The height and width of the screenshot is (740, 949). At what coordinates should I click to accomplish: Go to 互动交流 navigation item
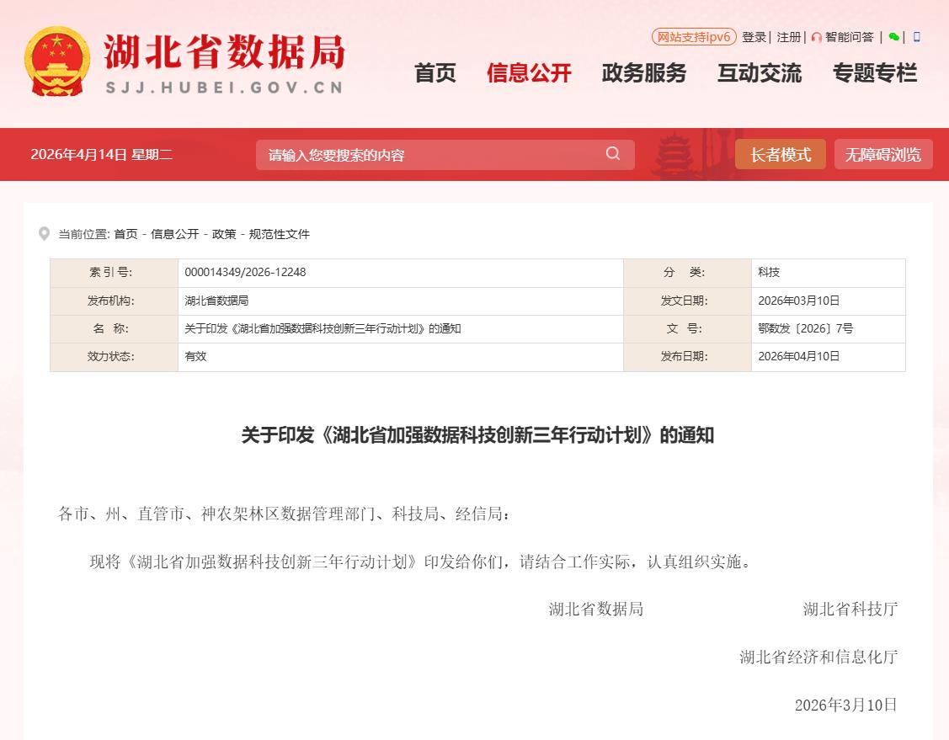click(x=760, y=73)
